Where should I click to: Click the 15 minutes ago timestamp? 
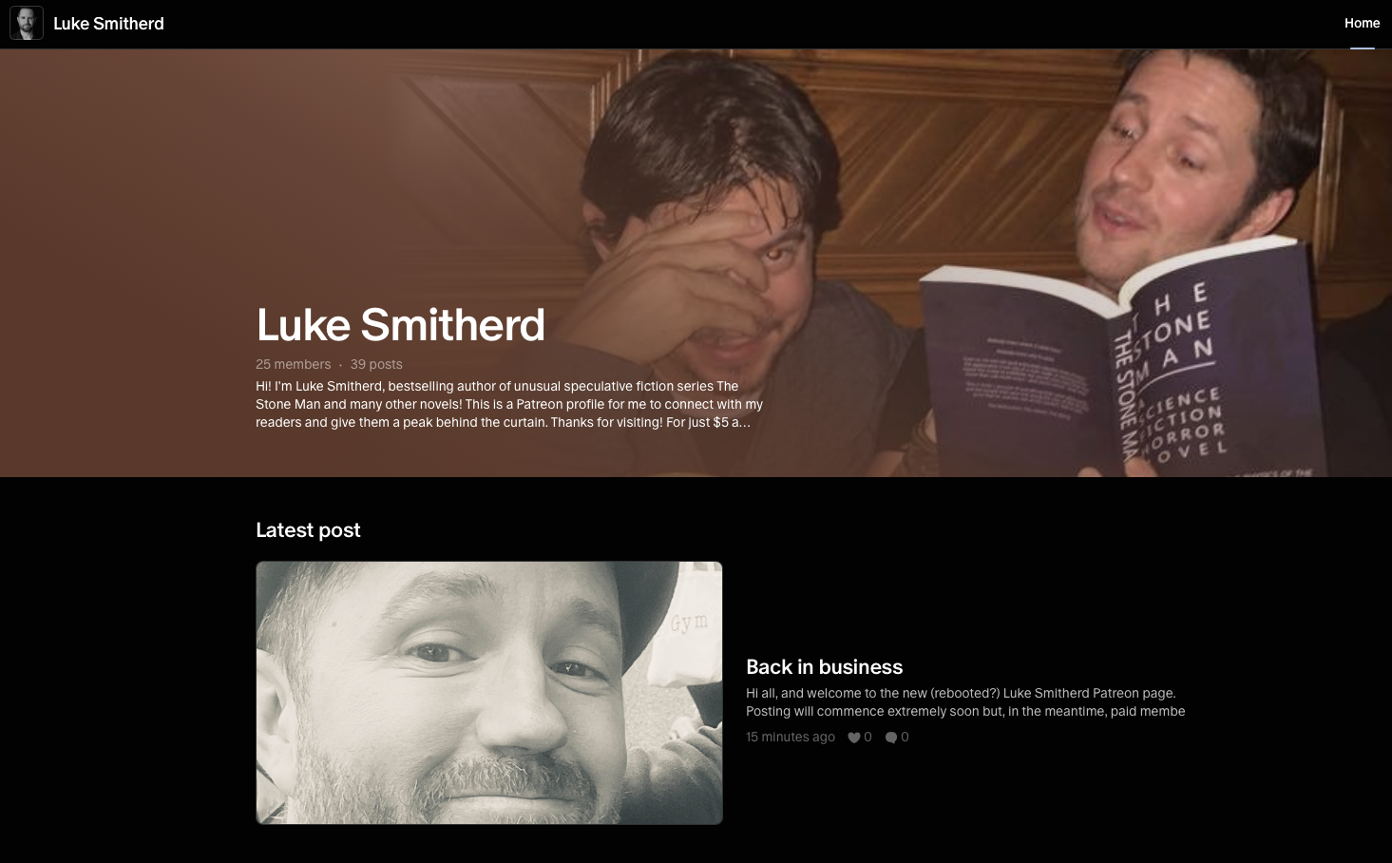click(x=791, y=737)
